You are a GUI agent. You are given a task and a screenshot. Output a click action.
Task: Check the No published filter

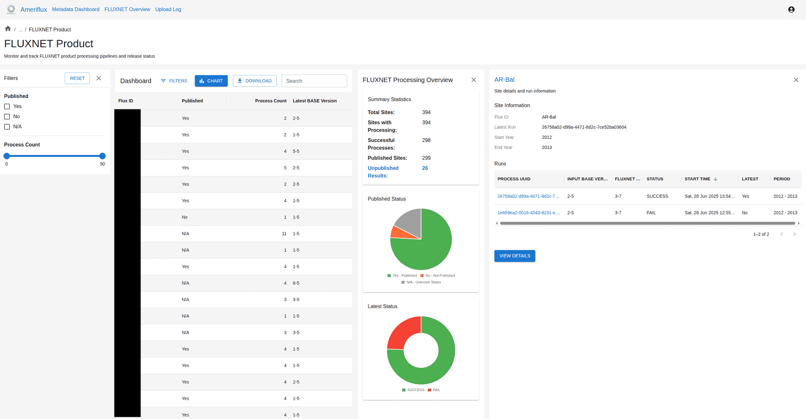click(x=7, y=116)
